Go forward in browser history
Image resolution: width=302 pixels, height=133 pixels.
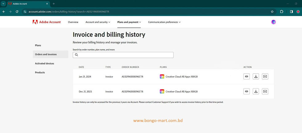pyautogui.click(x=10, y=12)
